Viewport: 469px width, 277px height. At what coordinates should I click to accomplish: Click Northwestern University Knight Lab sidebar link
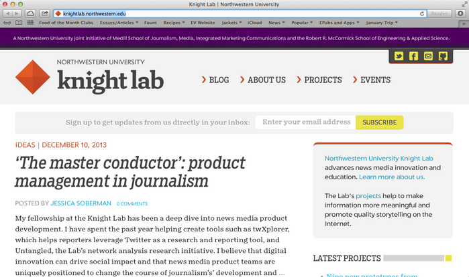click(x=379, y=159)
